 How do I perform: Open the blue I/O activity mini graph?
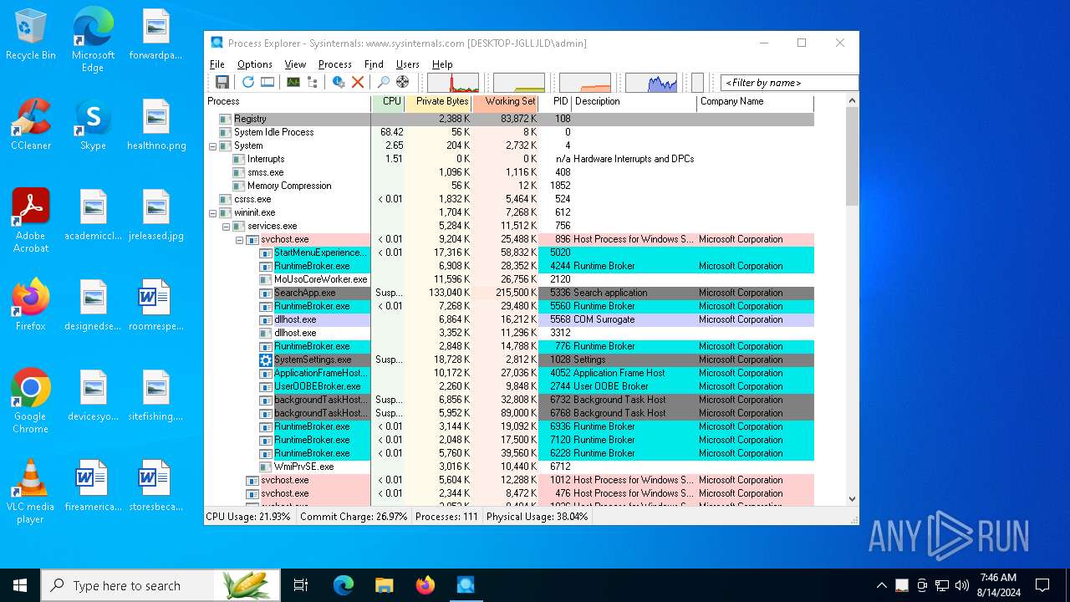coord(651,83)
